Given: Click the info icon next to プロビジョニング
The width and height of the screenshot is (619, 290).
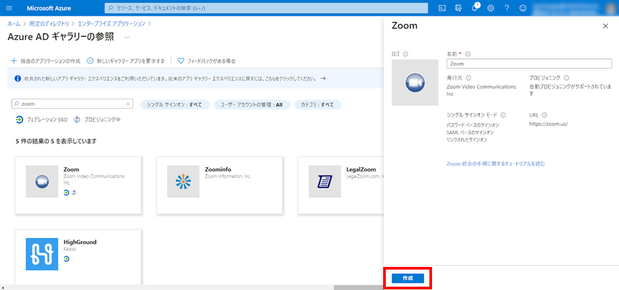Looking at the screenshot, I should (567, 78).
